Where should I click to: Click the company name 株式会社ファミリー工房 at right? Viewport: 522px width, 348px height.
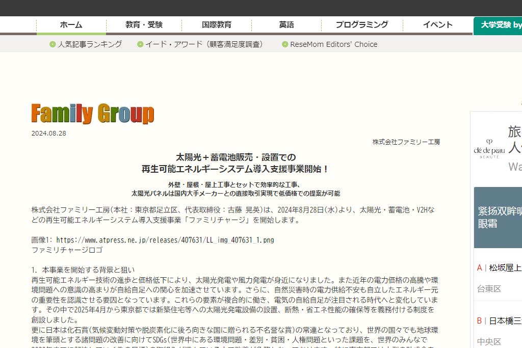pyautogui.click(x=406, y=142)
